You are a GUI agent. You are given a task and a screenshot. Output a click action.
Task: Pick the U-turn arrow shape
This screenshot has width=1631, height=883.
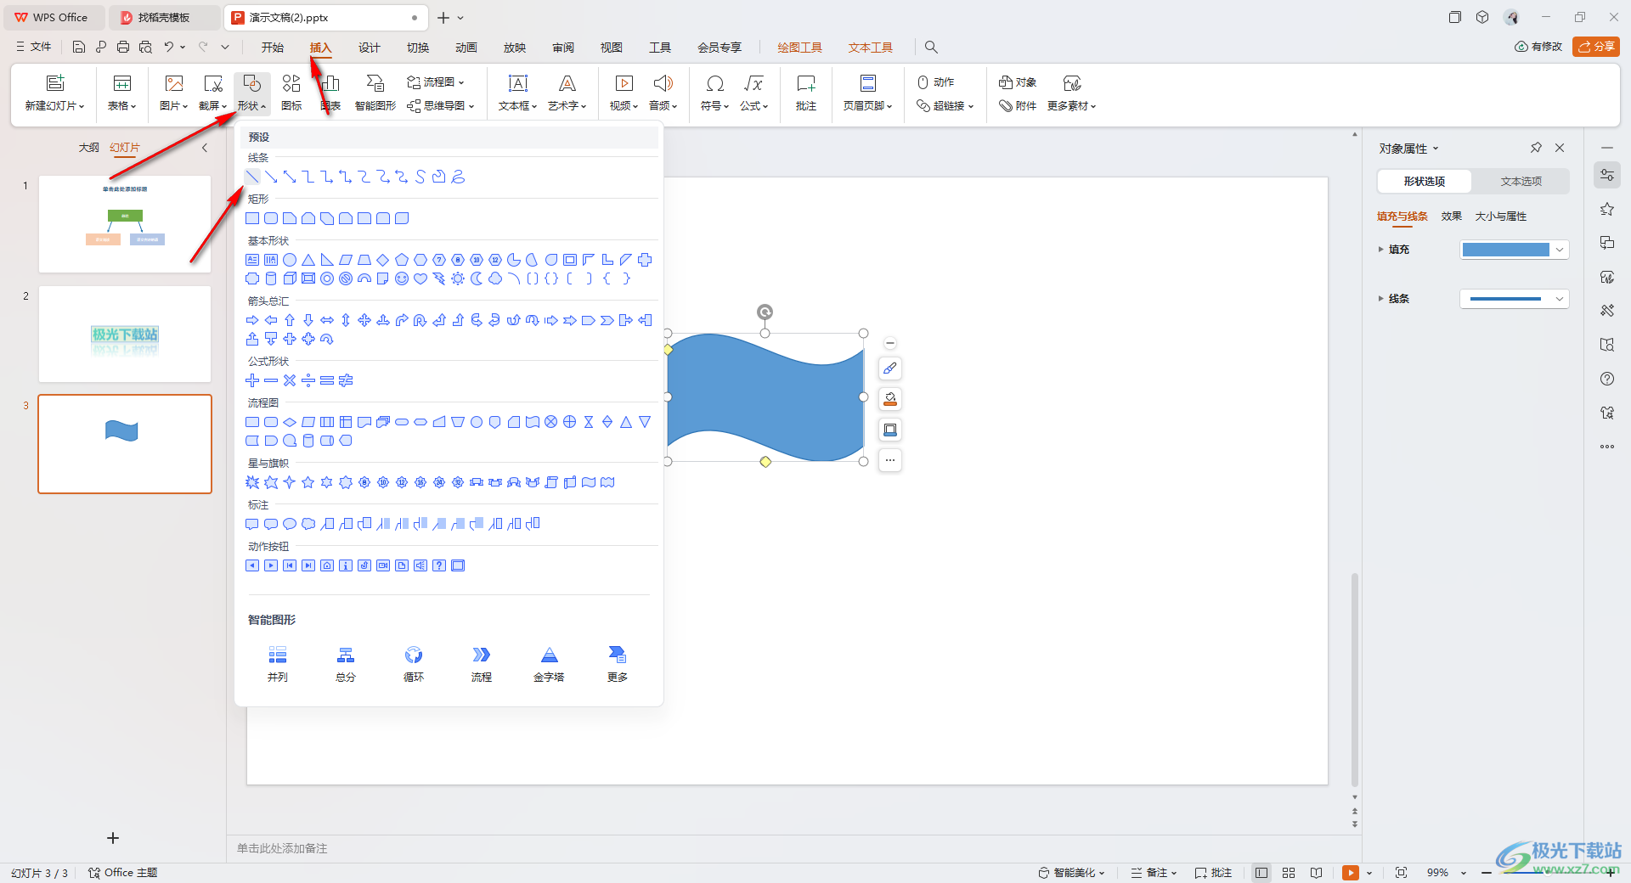click(x=420, y=320)
